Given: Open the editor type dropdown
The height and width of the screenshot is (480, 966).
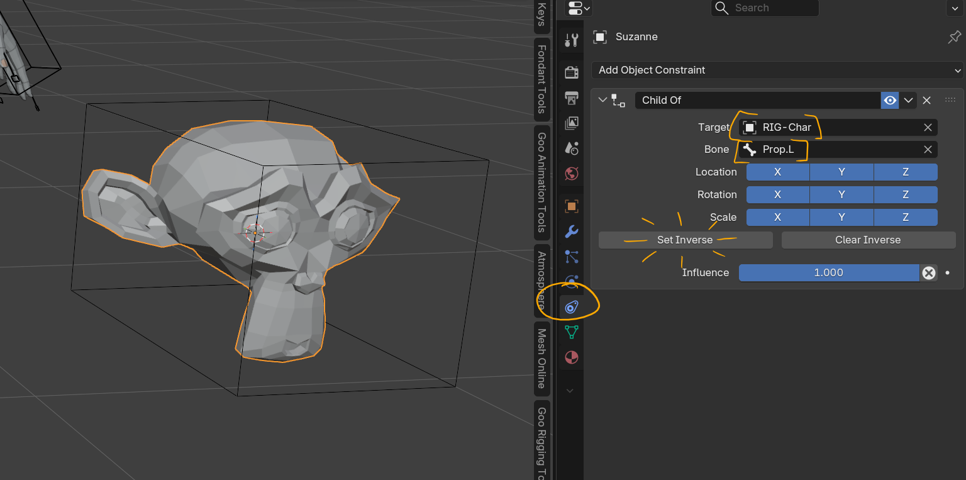Looking at the screenshot, I should tap(578, 8).
